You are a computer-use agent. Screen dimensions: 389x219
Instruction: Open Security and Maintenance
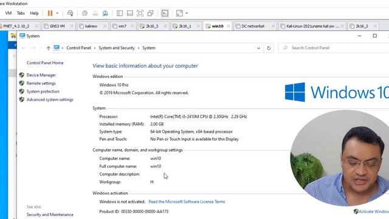[50, 215]
